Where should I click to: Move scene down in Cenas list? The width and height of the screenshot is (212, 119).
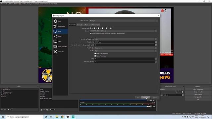coord(11,110)
